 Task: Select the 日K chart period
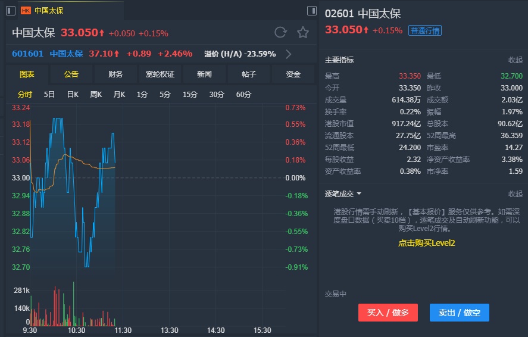[73, 94]
